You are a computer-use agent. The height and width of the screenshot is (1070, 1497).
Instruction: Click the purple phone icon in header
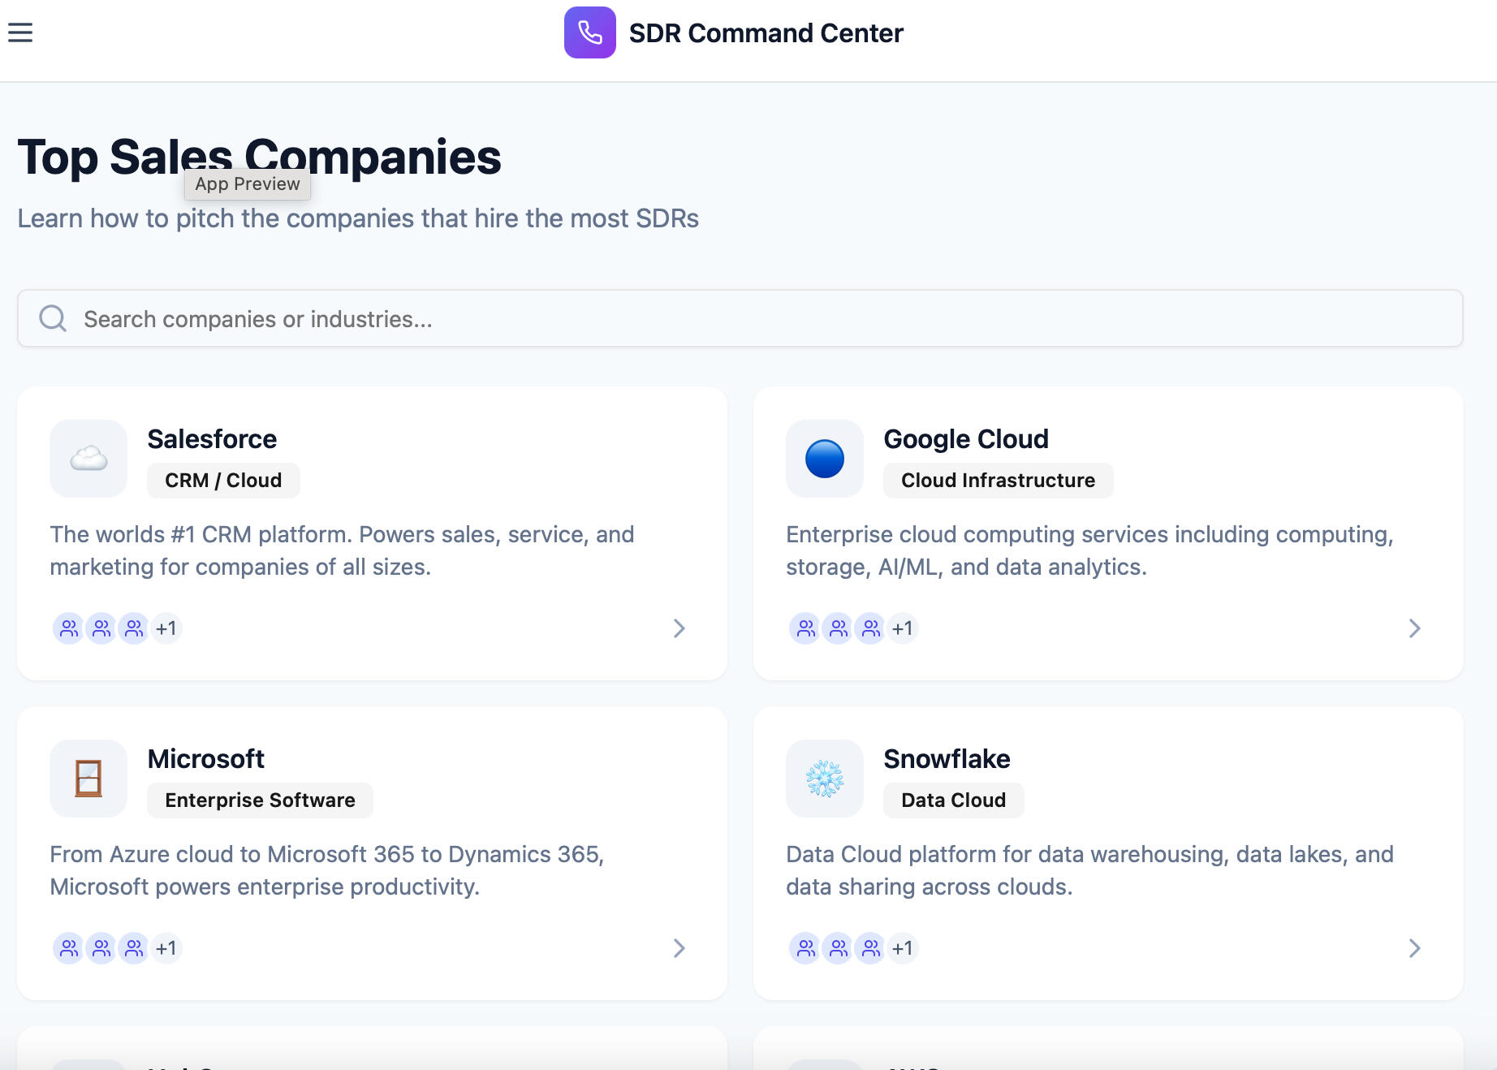(x=589, y=32)
